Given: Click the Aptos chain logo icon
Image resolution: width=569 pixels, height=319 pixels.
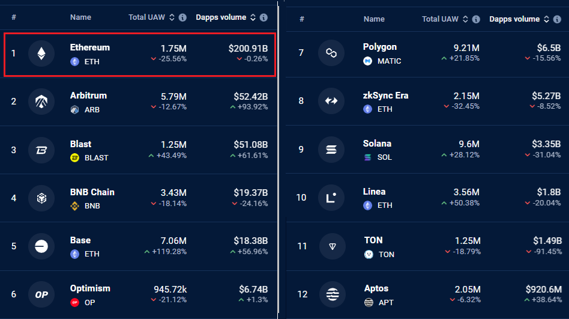Looking at the screenshot, I should pos(333,294).
